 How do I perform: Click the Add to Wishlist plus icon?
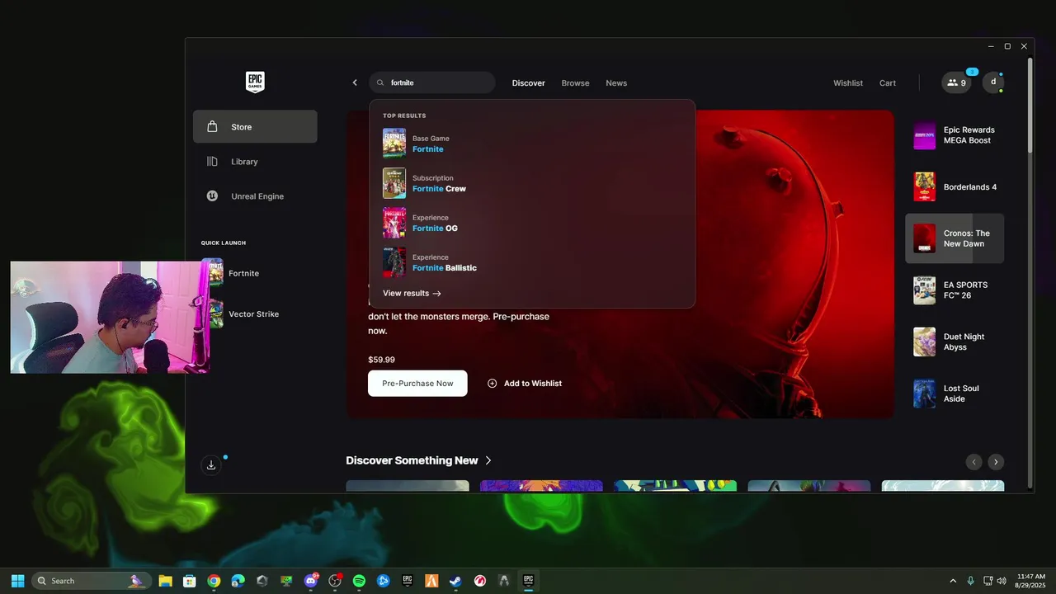click(x=493, y=384)
